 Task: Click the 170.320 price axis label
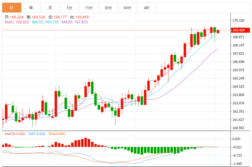238,21
